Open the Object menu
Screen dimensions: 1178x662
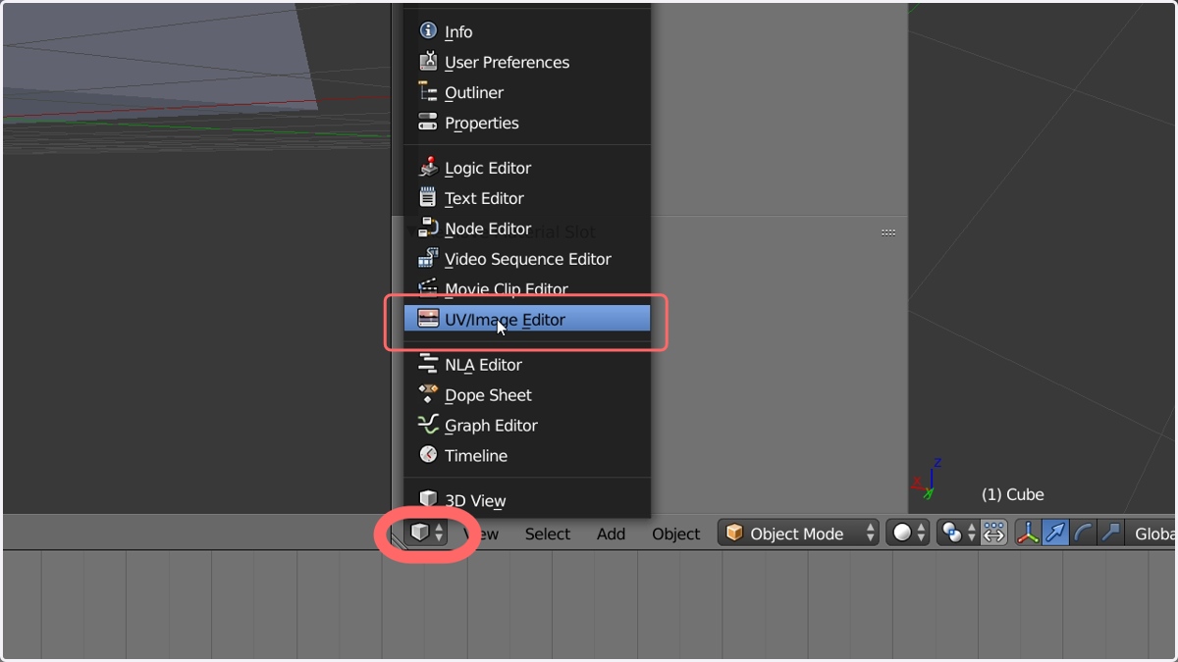click(x=675, y=534)
